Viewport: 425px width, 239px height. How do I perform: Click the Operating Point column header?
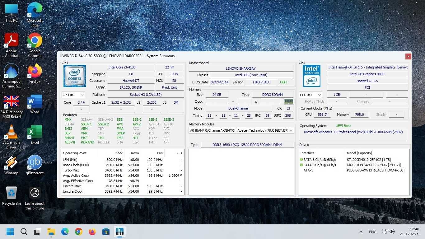[80, 153]
